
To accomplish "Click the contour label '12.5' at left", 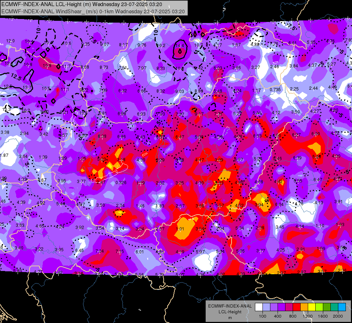I will tap(16, 77).
